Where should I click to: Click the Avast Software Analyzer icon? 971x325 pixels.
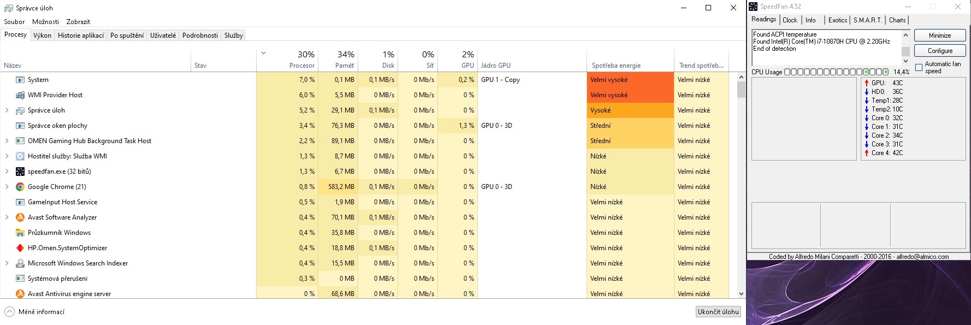(x=20, y=217)
